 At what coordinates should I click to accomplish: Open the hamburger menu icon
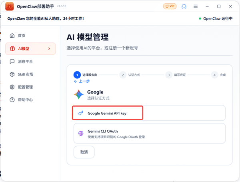pos(196,6)
